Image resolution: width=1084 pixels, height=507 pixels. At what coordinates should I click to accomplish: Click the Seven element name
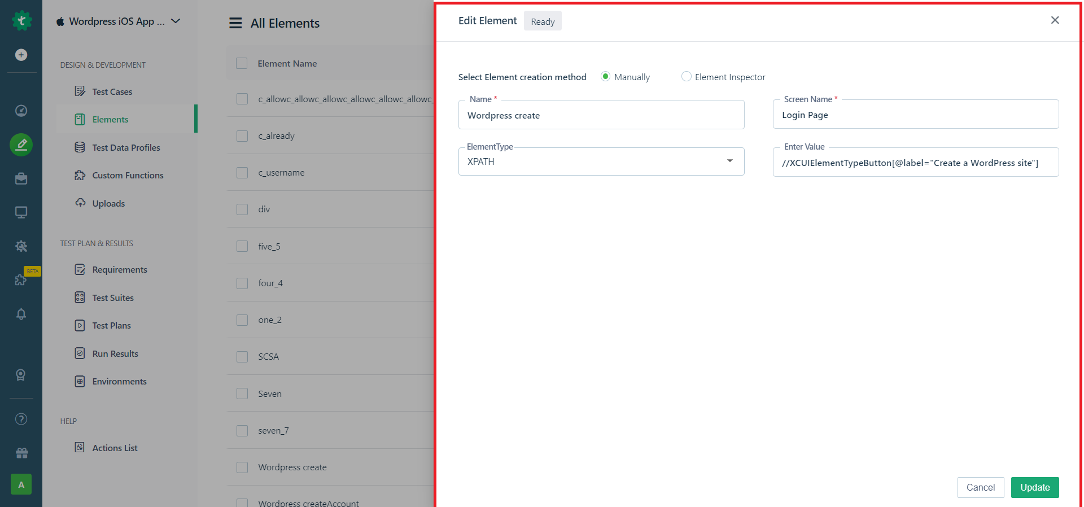tap(270, 394)
